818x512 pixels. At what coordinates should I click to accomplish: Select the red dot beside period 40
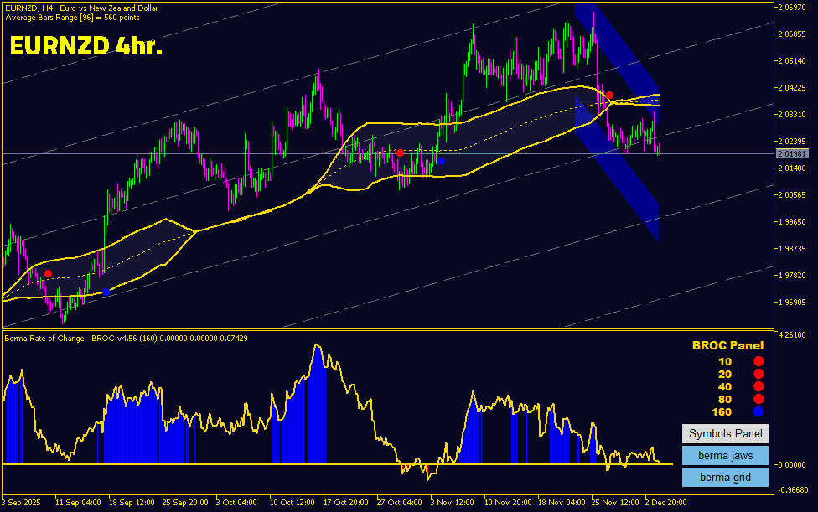tap(758, 386)
